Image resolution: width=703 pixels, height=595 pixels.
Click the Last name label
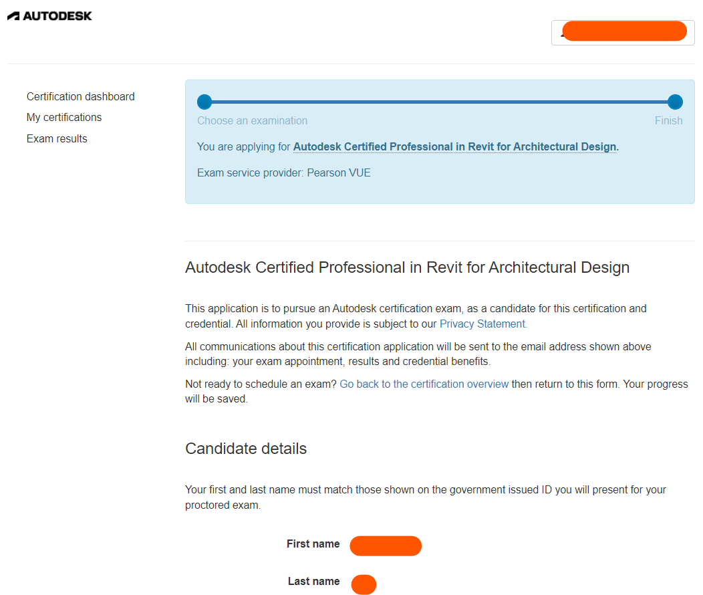[x=314, y=581]
